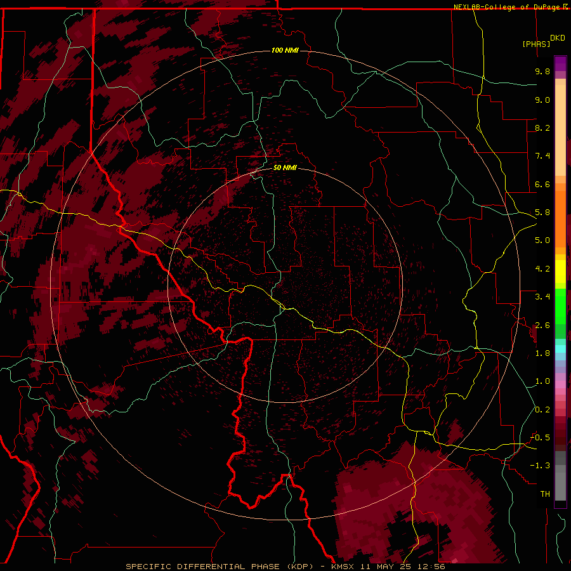Click the purple top segment of color scale

click(560, 63)
